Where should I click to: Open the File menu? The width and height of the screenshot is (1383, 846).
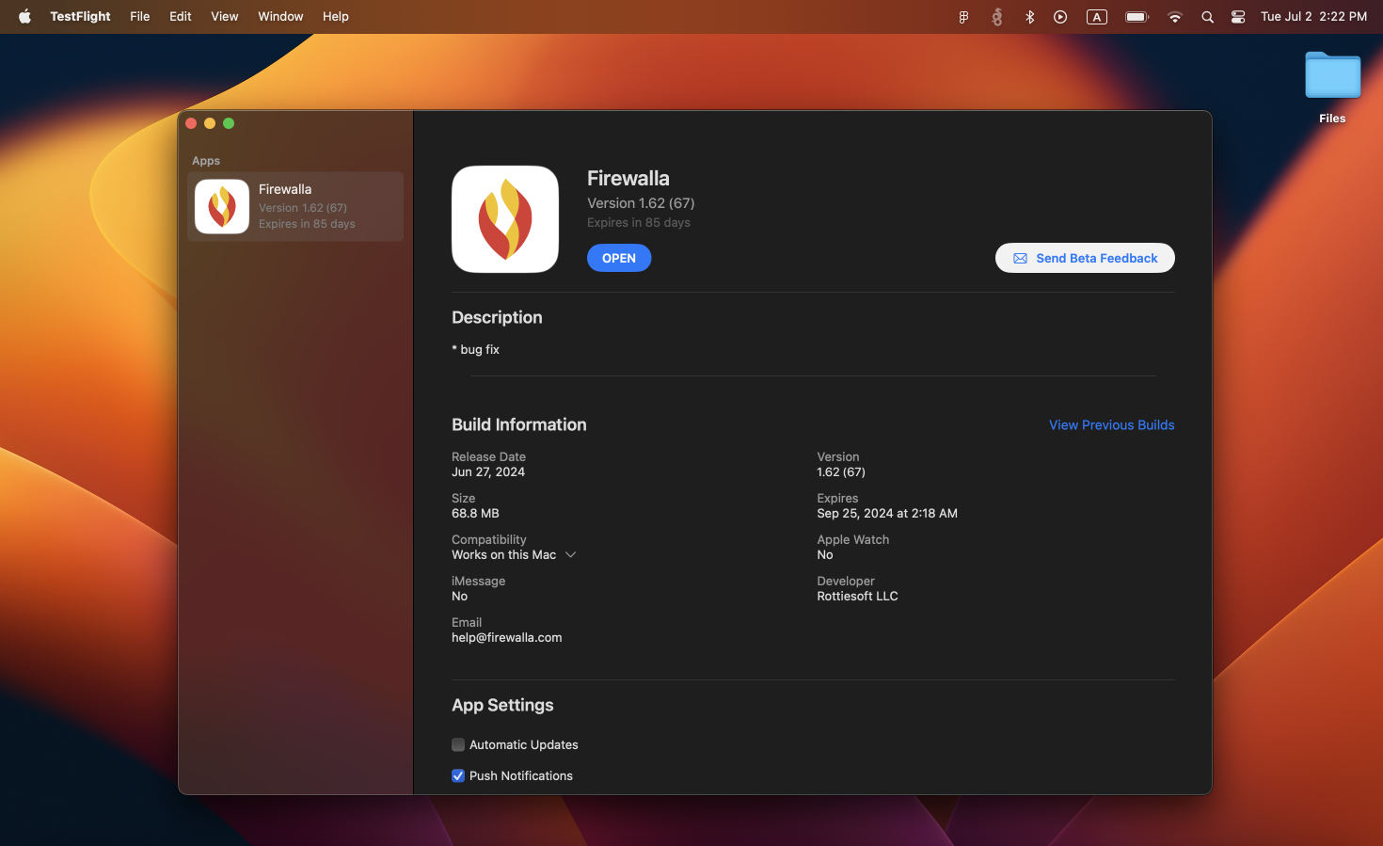[140, 16]
